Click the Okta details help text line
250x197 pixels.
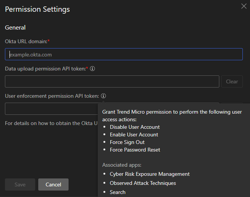pos(51,123)
